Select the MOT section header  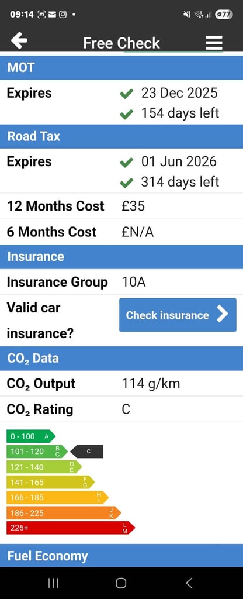pos(121,68)
